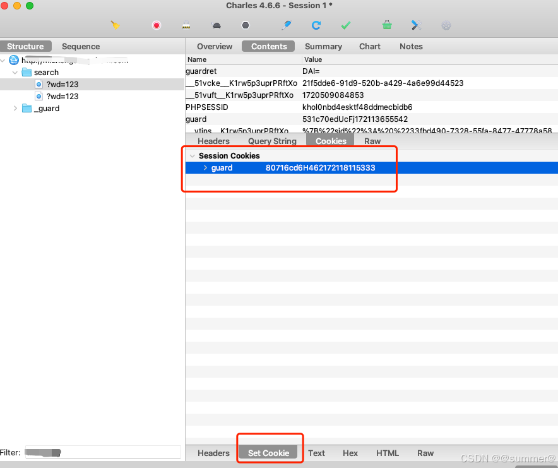Open the Hex response tab

[350, 453]
